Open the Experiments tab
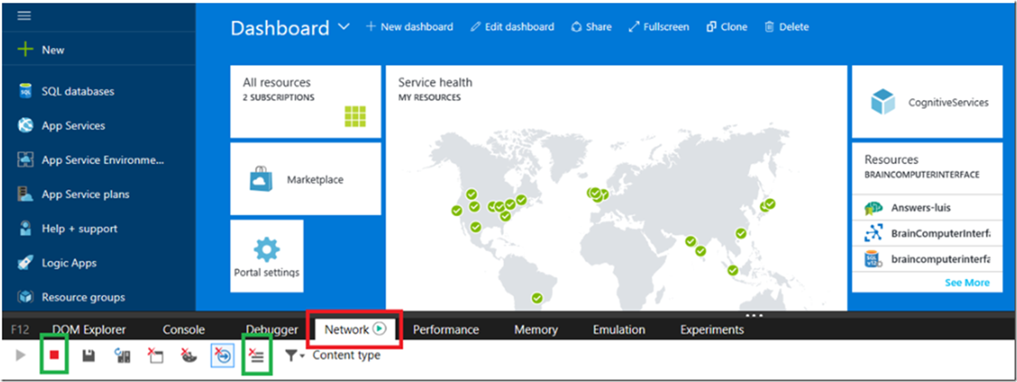1017x382 pixels. click(x=712, y=330)
